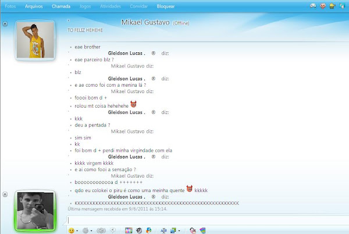
Task: Click the '(Offline)' status label
Action: [181, 23]
